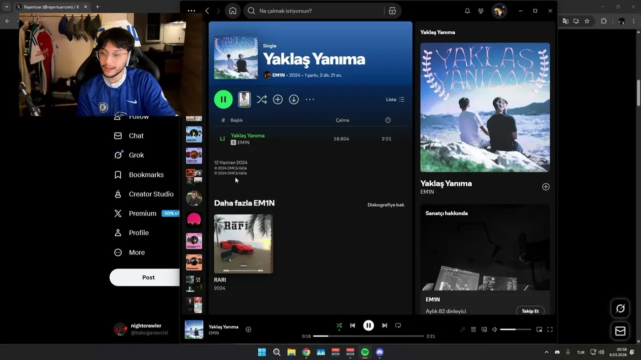The height and width of the screenshot is (360, 641).
Task: Open Spotify home button
Action: click(x=233, y=11)
